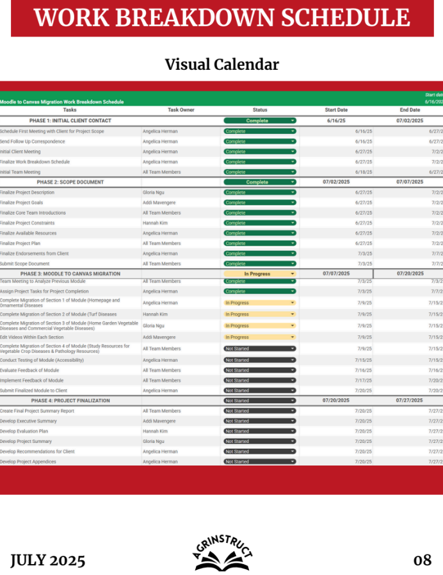The height and width of the screenshot is (575, 443).
Task: Click Team Meeting to Analyze Previous Module
Action: click(x=42, y=281)
